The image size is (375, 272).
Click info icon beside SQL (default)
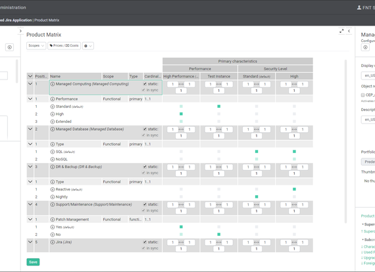pyautogui.click(x=53, y=152)
